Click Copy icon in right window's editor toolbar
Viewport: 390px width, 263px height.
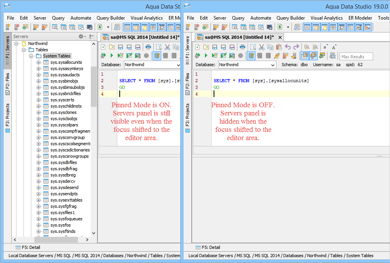[270, 47]
